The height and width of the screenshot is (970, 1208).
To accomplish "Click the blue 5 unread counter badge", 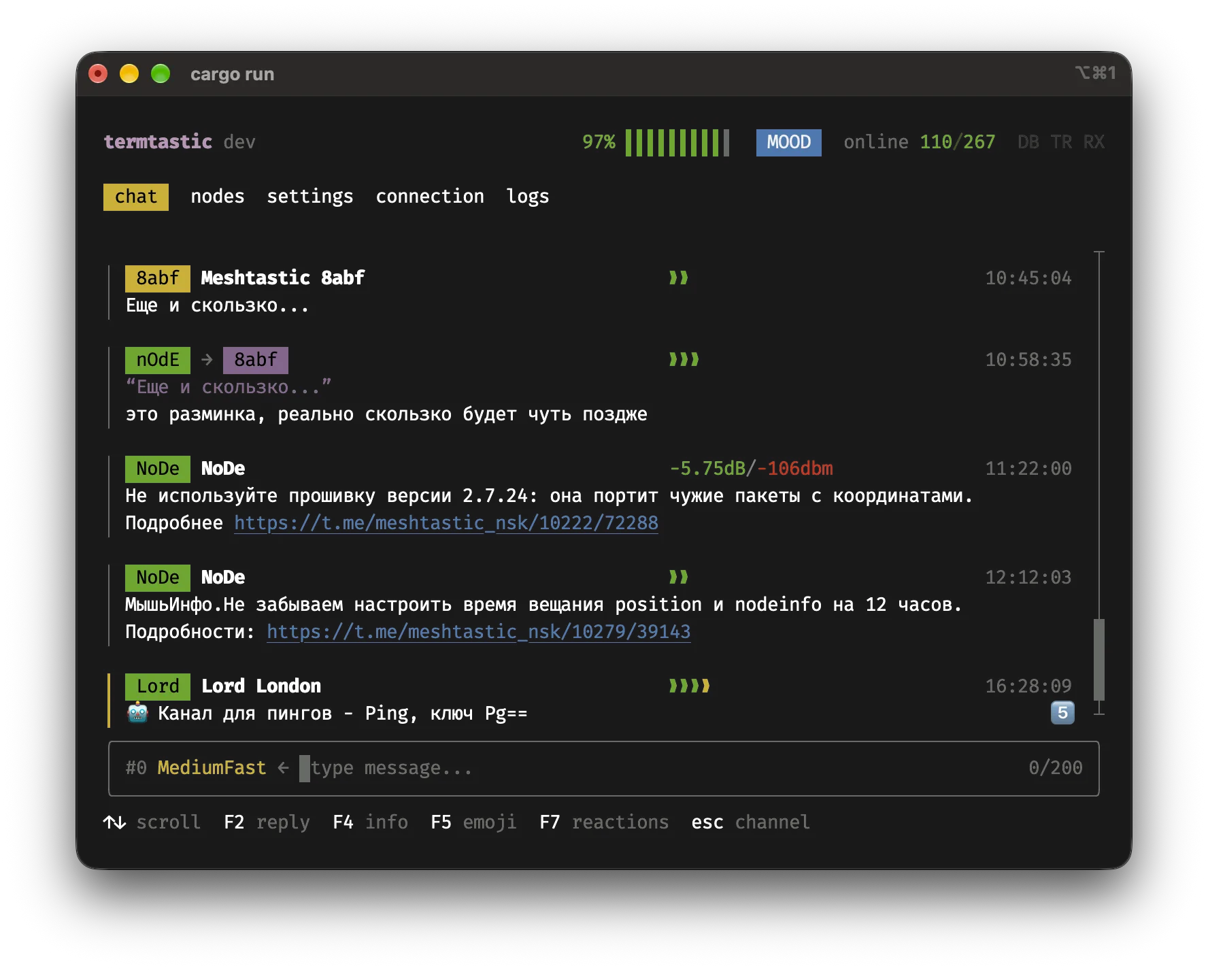I will click(1062, 713).
